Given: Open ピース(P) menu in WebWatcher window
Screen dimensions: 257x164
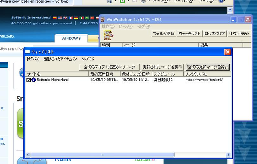Looking at the screenshot, I should click(x=126, y=26).
